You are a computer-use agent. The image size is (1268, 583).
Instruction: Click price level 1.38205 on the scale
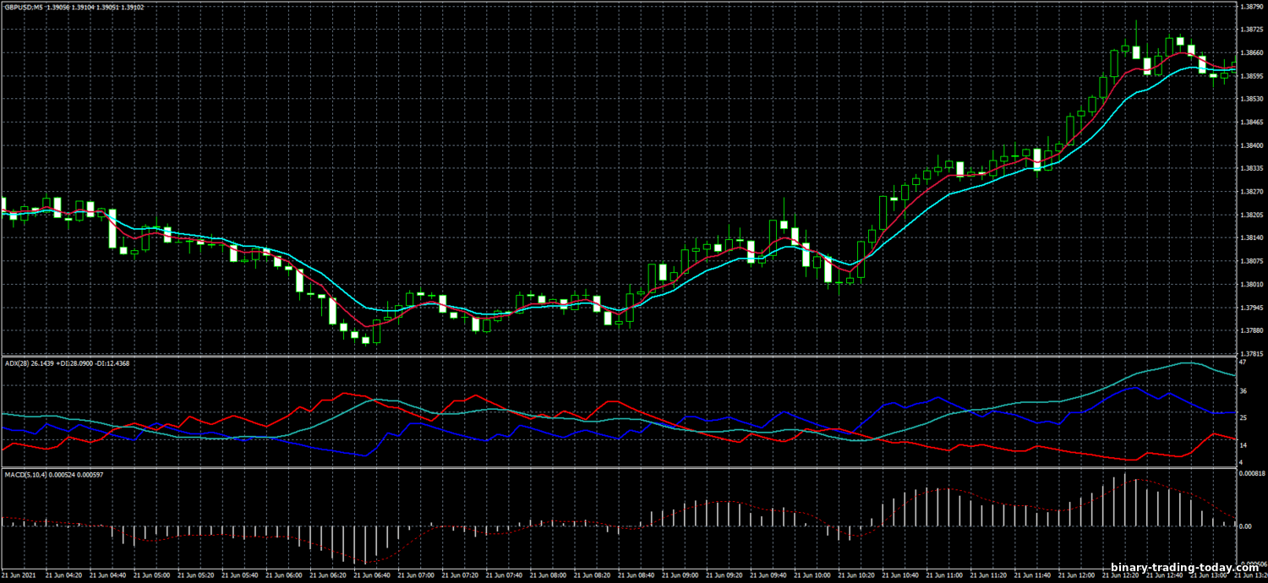(1251, 215)
